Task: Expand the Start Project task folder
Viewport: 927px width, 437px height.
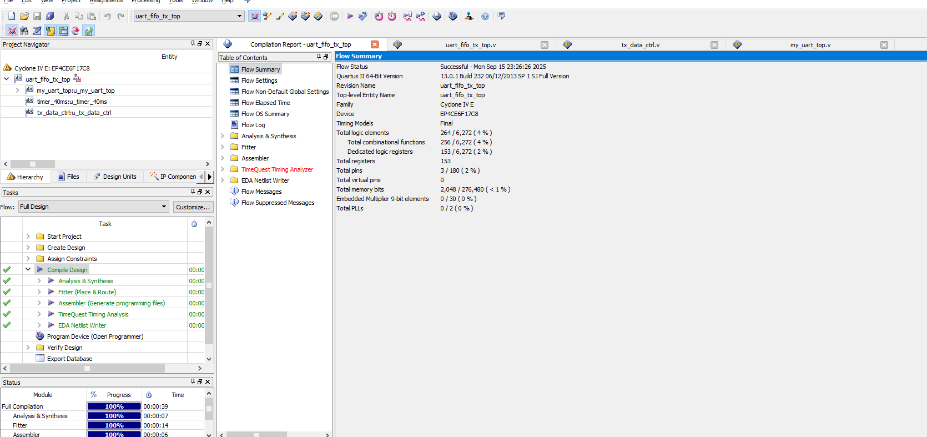Action: coord(28,236)
